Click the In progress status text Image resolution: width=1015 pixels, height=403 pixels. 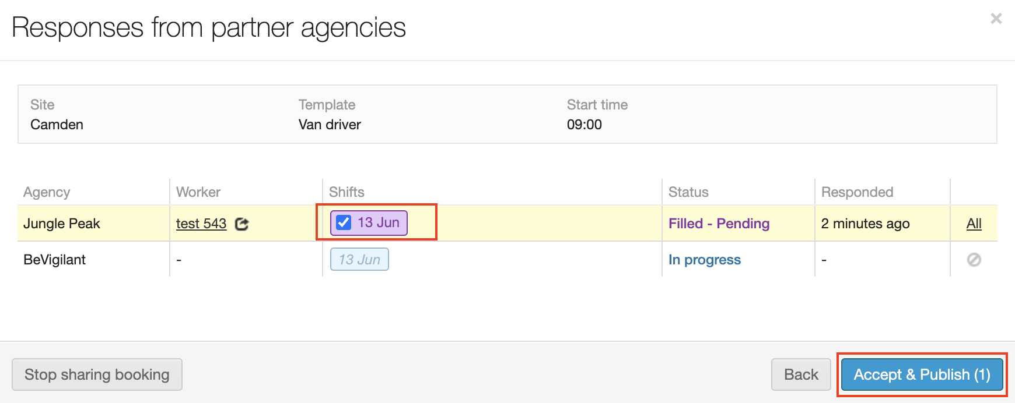click(704, 260)
